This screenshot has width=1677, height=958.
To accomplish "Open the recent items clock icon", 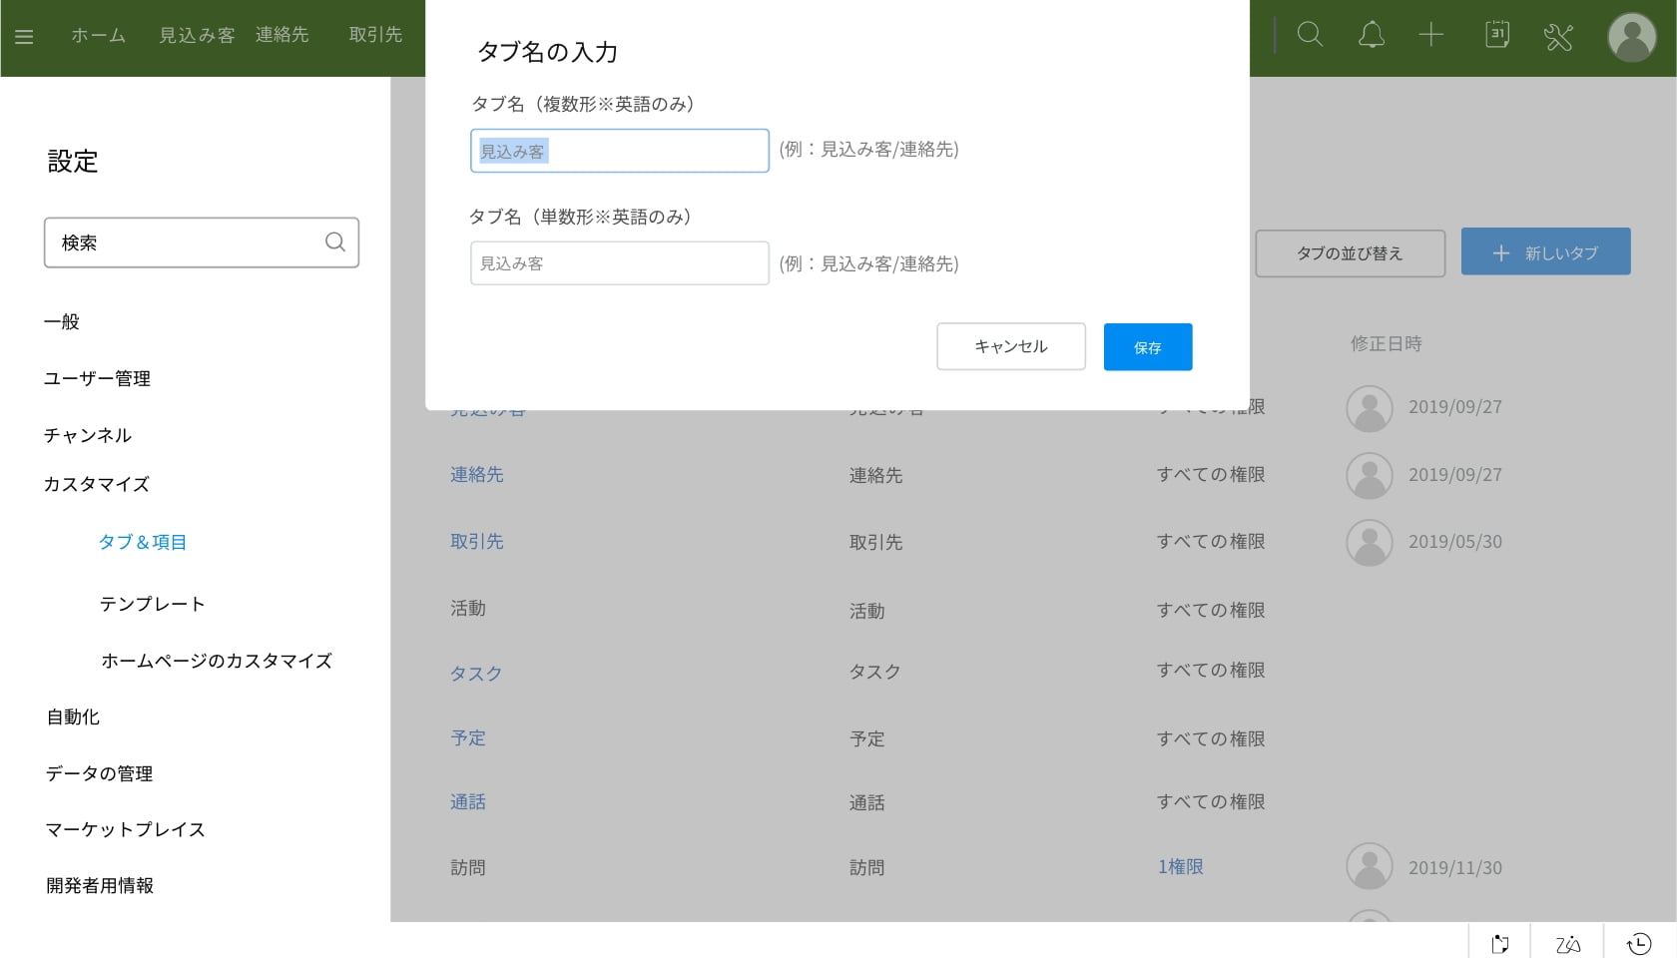I will coord(1639,943).
